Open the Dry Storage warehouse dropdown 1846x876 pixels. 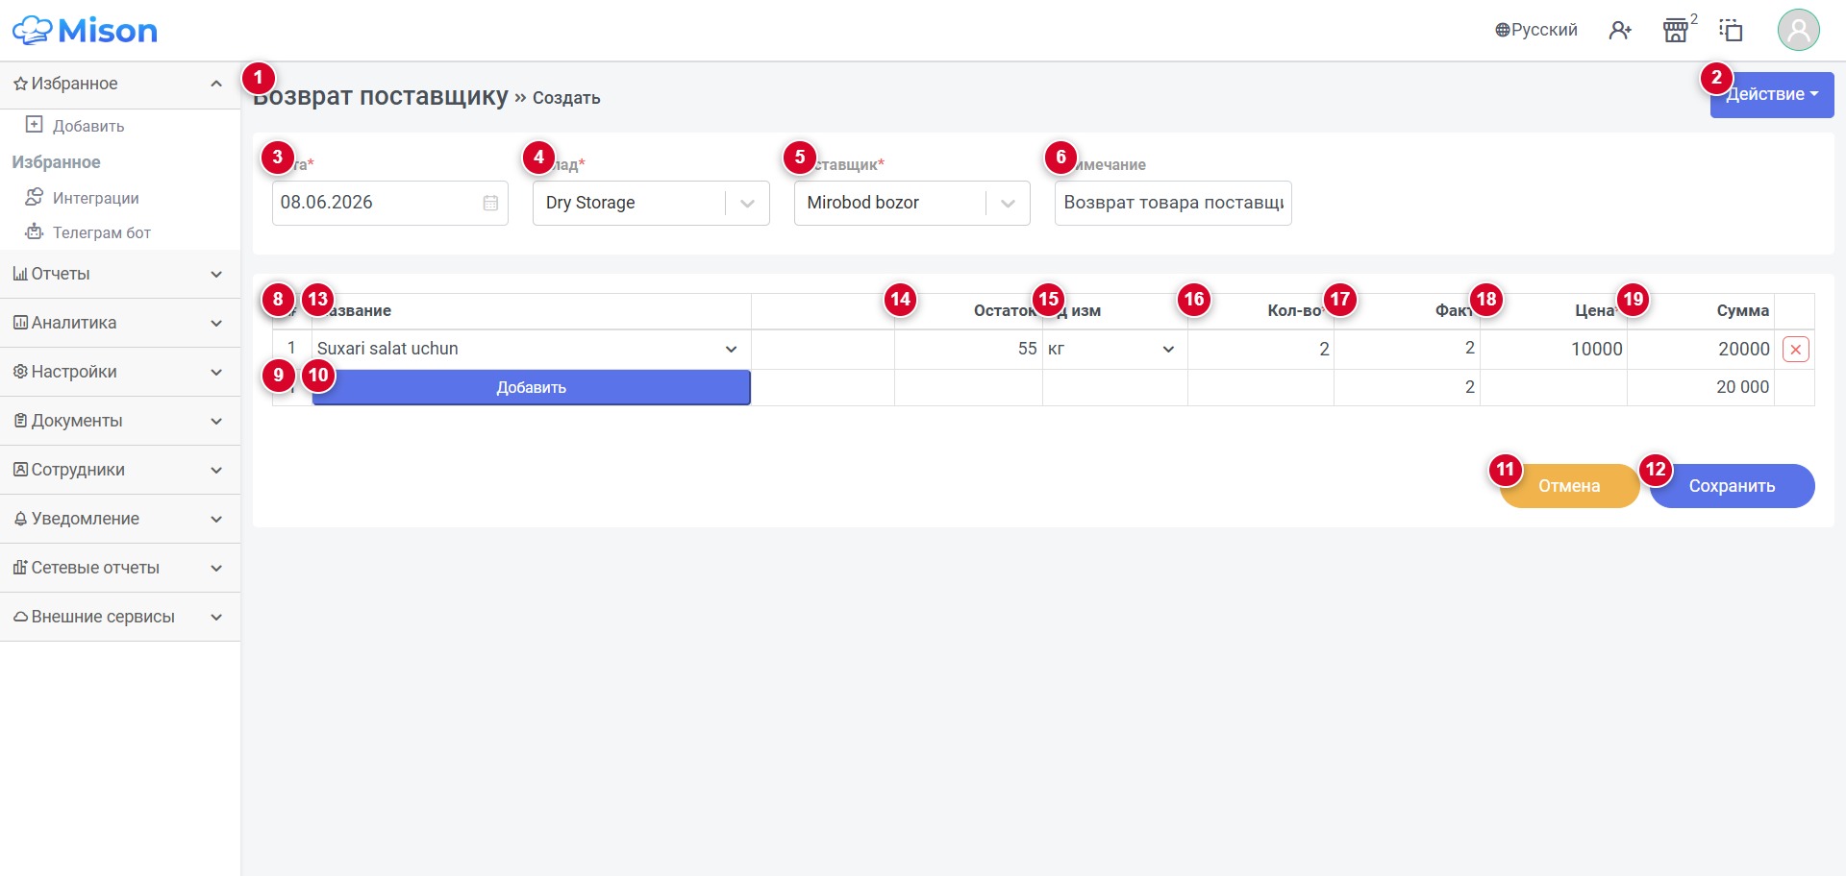tap(651, 203)
